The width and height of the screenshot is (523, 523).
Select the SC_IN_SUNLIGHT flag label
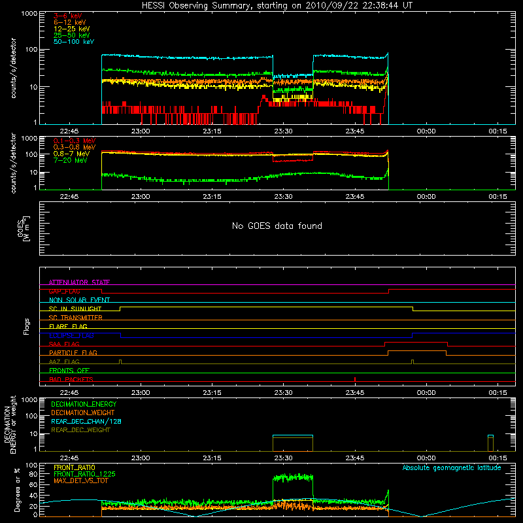point(75,309)
